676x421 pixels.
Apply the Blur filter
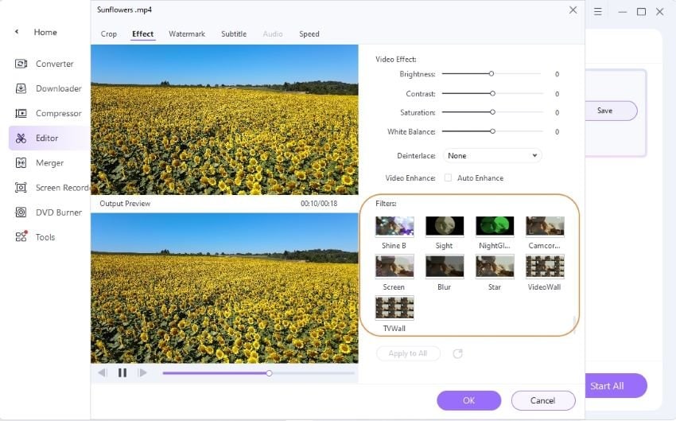click(x=445, y=266)
